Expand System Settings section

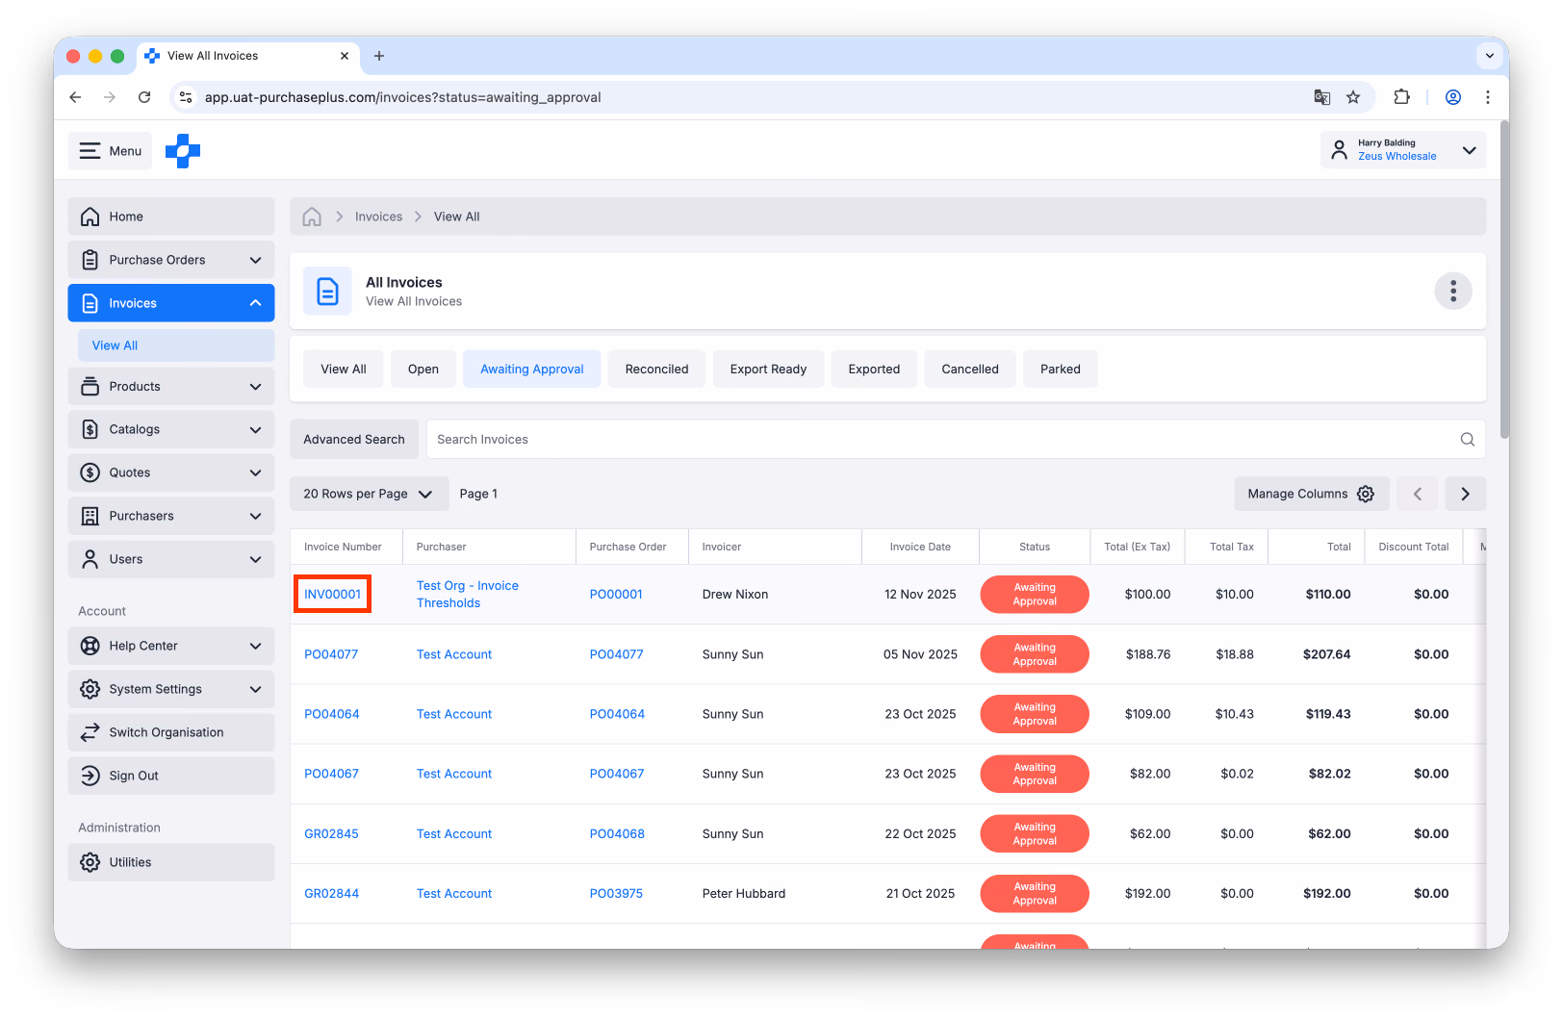tap(171, 689)
